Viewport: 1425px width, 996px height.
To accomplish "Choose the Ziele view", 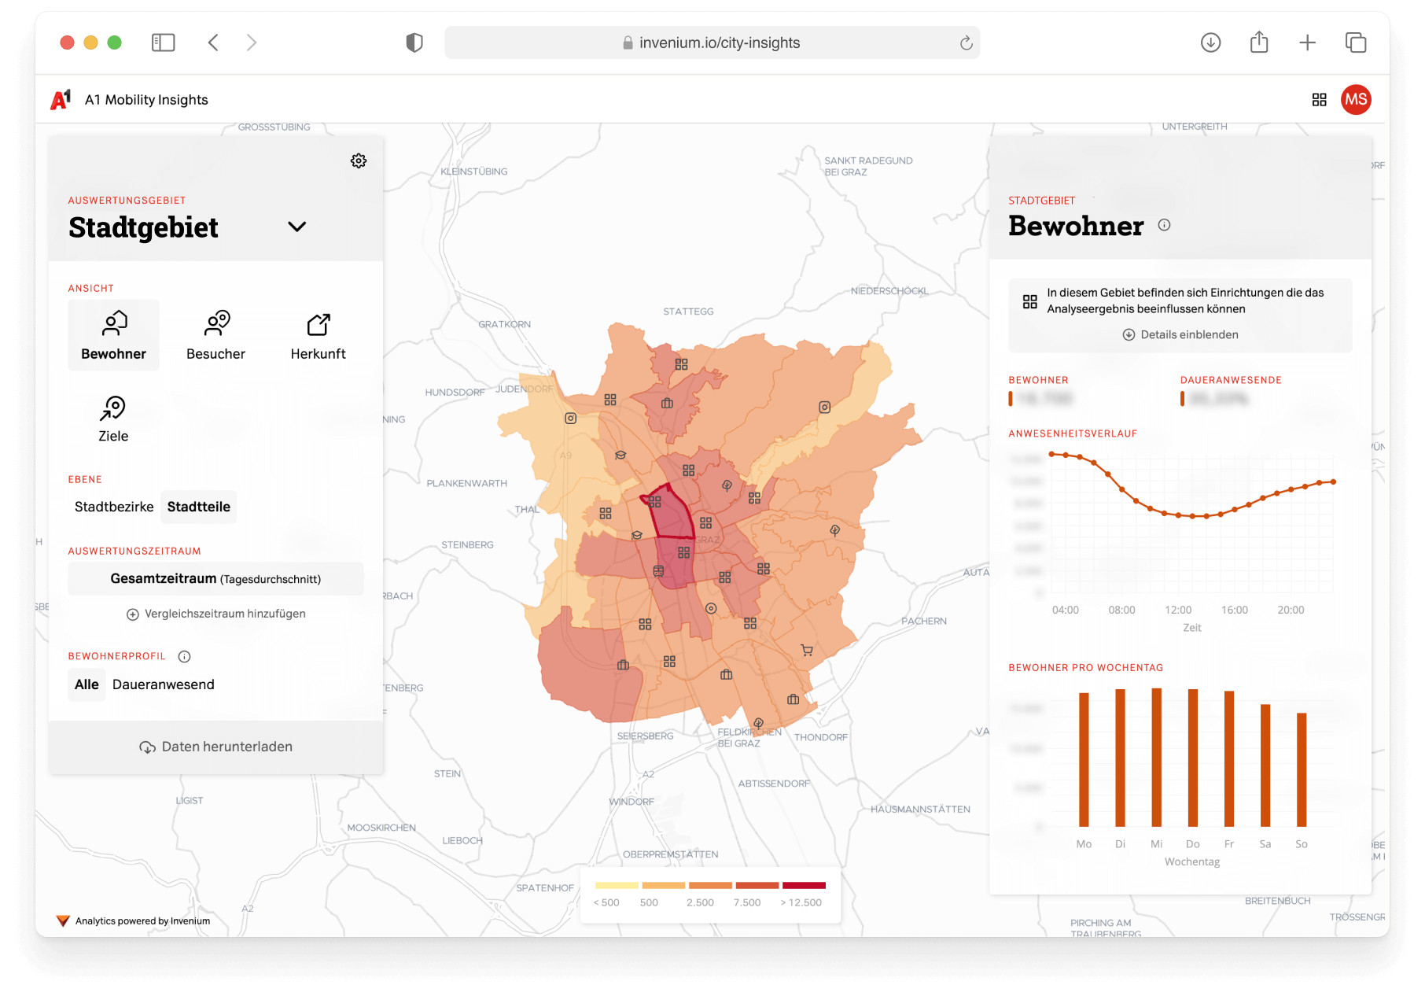I will click(x=113, y=419).
